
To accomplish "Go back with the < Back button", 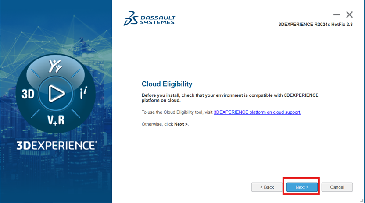I will [x=267, y=187].
